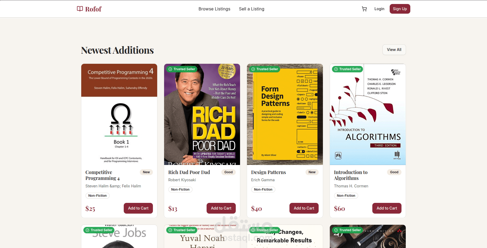Click Trusted Seller badge on Algorithms cover

tap(347, 69)
